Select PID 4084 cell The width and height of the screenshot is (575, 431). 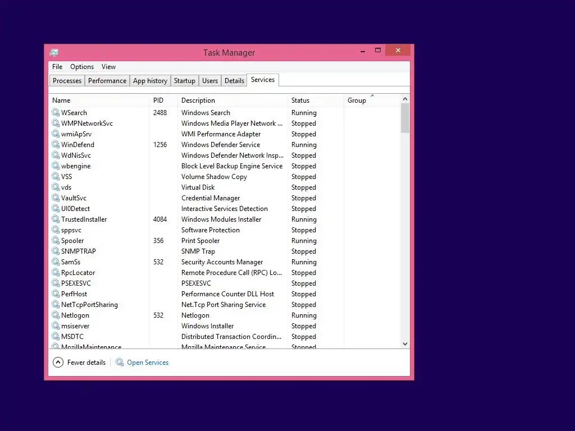(x=160, y=219)
